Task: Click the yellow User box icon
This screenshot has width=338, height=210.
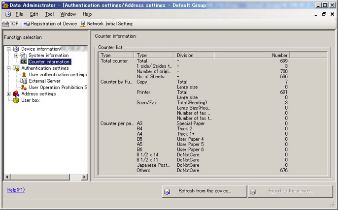Action: [16, 100]
